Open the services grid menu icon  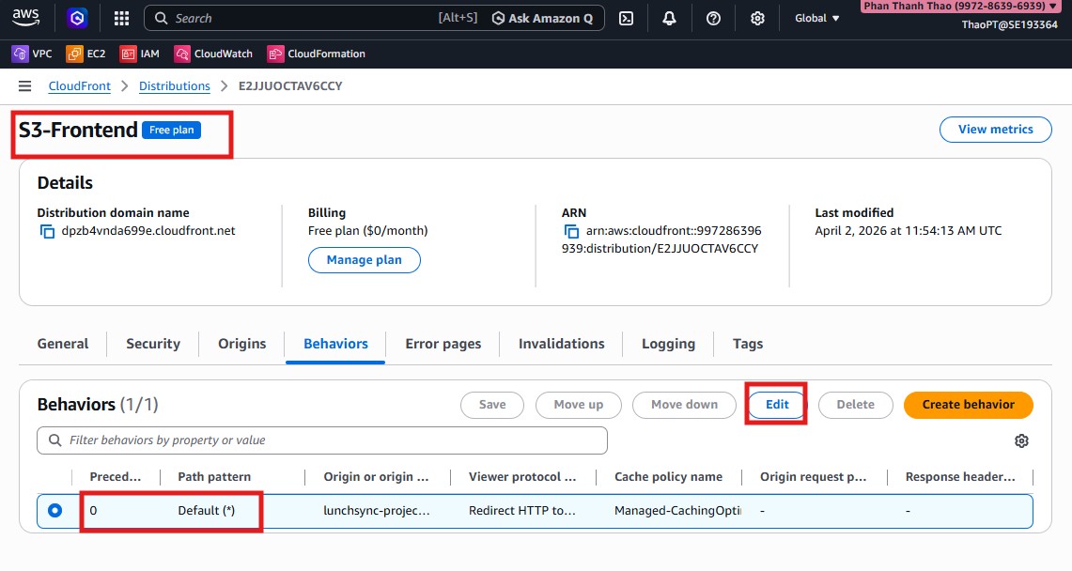(x=121, y=18)
